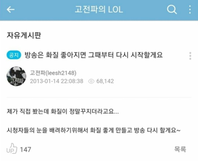This screenshot has height=161, width=198.
Task: Click the 2013-01-14 22:08:38 timestamp
Action: 57,81
